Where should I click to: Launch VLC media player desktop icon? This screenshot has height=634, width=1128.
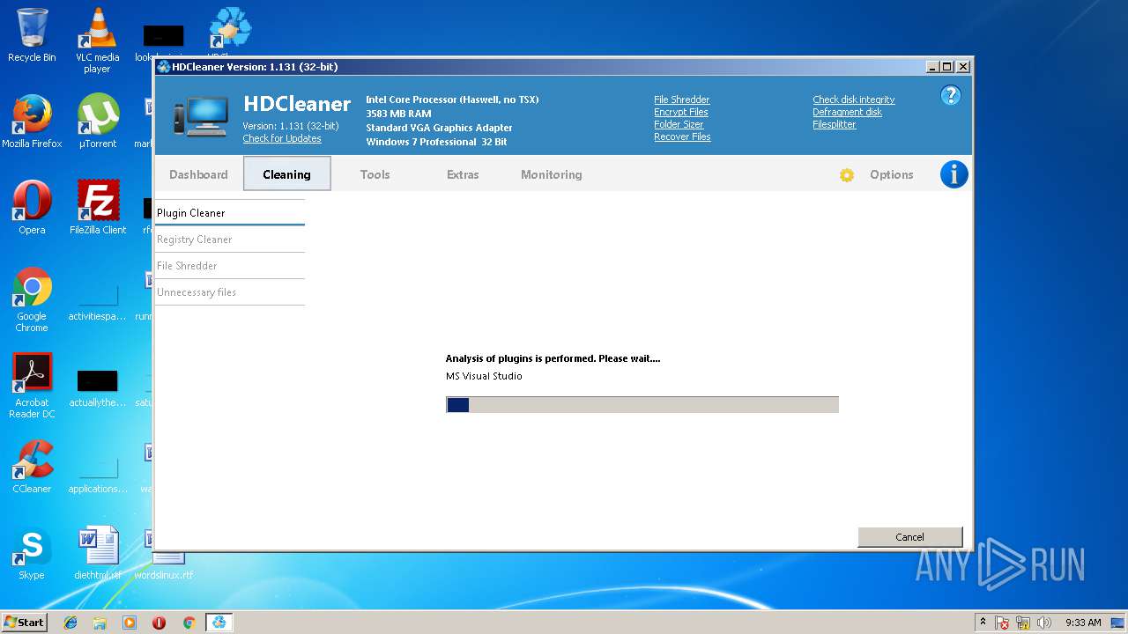(x=97, y=41)
